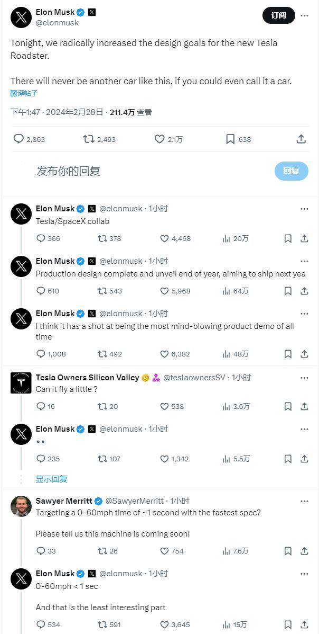Viewport: 319px width, 634px height.
Task: Open the share icon on Sawyer Merritt's reply
Action: coord(303,551)
